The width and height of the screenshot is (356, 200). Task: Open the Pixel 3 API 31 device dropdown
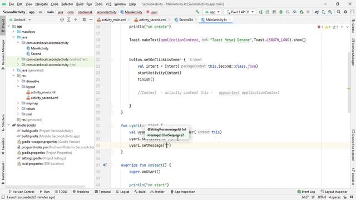tap(240, 12)
